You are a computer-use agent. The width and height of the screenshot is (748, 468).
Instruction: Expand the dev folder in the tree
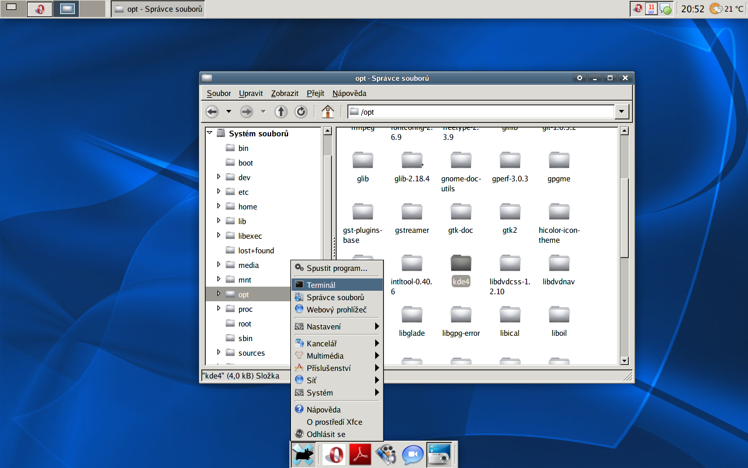tap(219, 177)
